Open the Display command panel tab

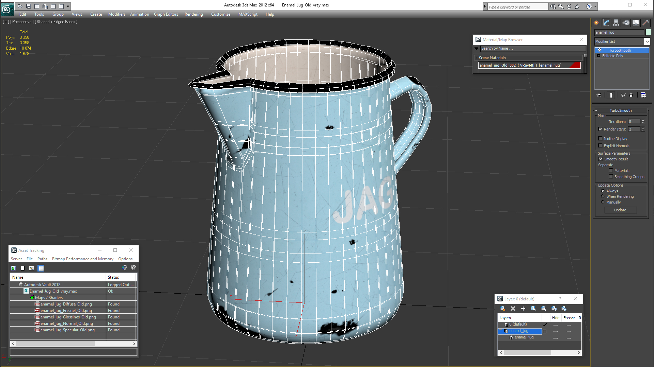pos(636,23)
